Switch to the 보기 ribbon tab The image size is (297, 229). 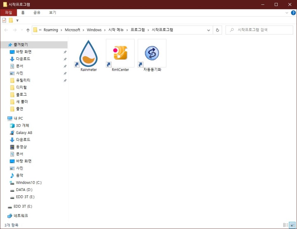point(52,13)
